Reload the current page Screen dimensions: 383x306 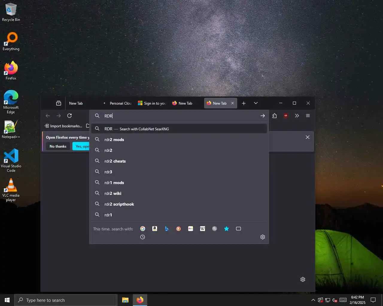[69, 116]
